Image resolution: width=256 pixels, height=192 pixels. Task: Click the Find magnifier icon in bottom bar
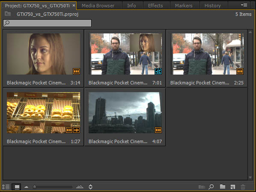211,187
